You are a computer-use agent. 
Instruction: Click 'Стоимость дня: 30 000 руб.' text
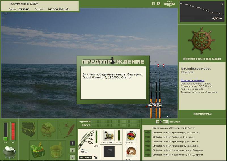(x=197, y=86)
